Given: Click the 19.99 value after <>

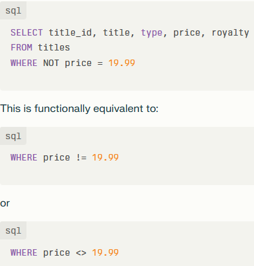Looking at the screenshot, I should click(105, 252).
